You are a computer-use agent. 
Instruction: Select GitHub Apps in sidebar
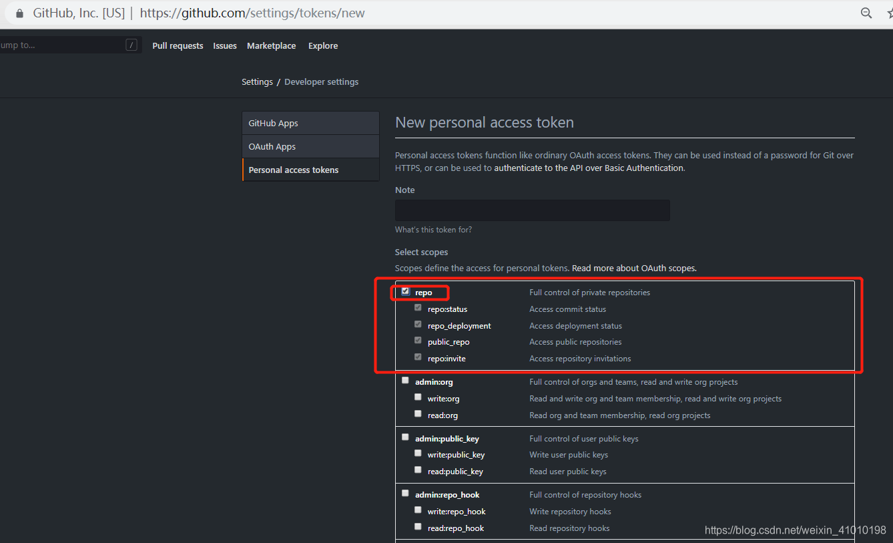pos(311,123)
